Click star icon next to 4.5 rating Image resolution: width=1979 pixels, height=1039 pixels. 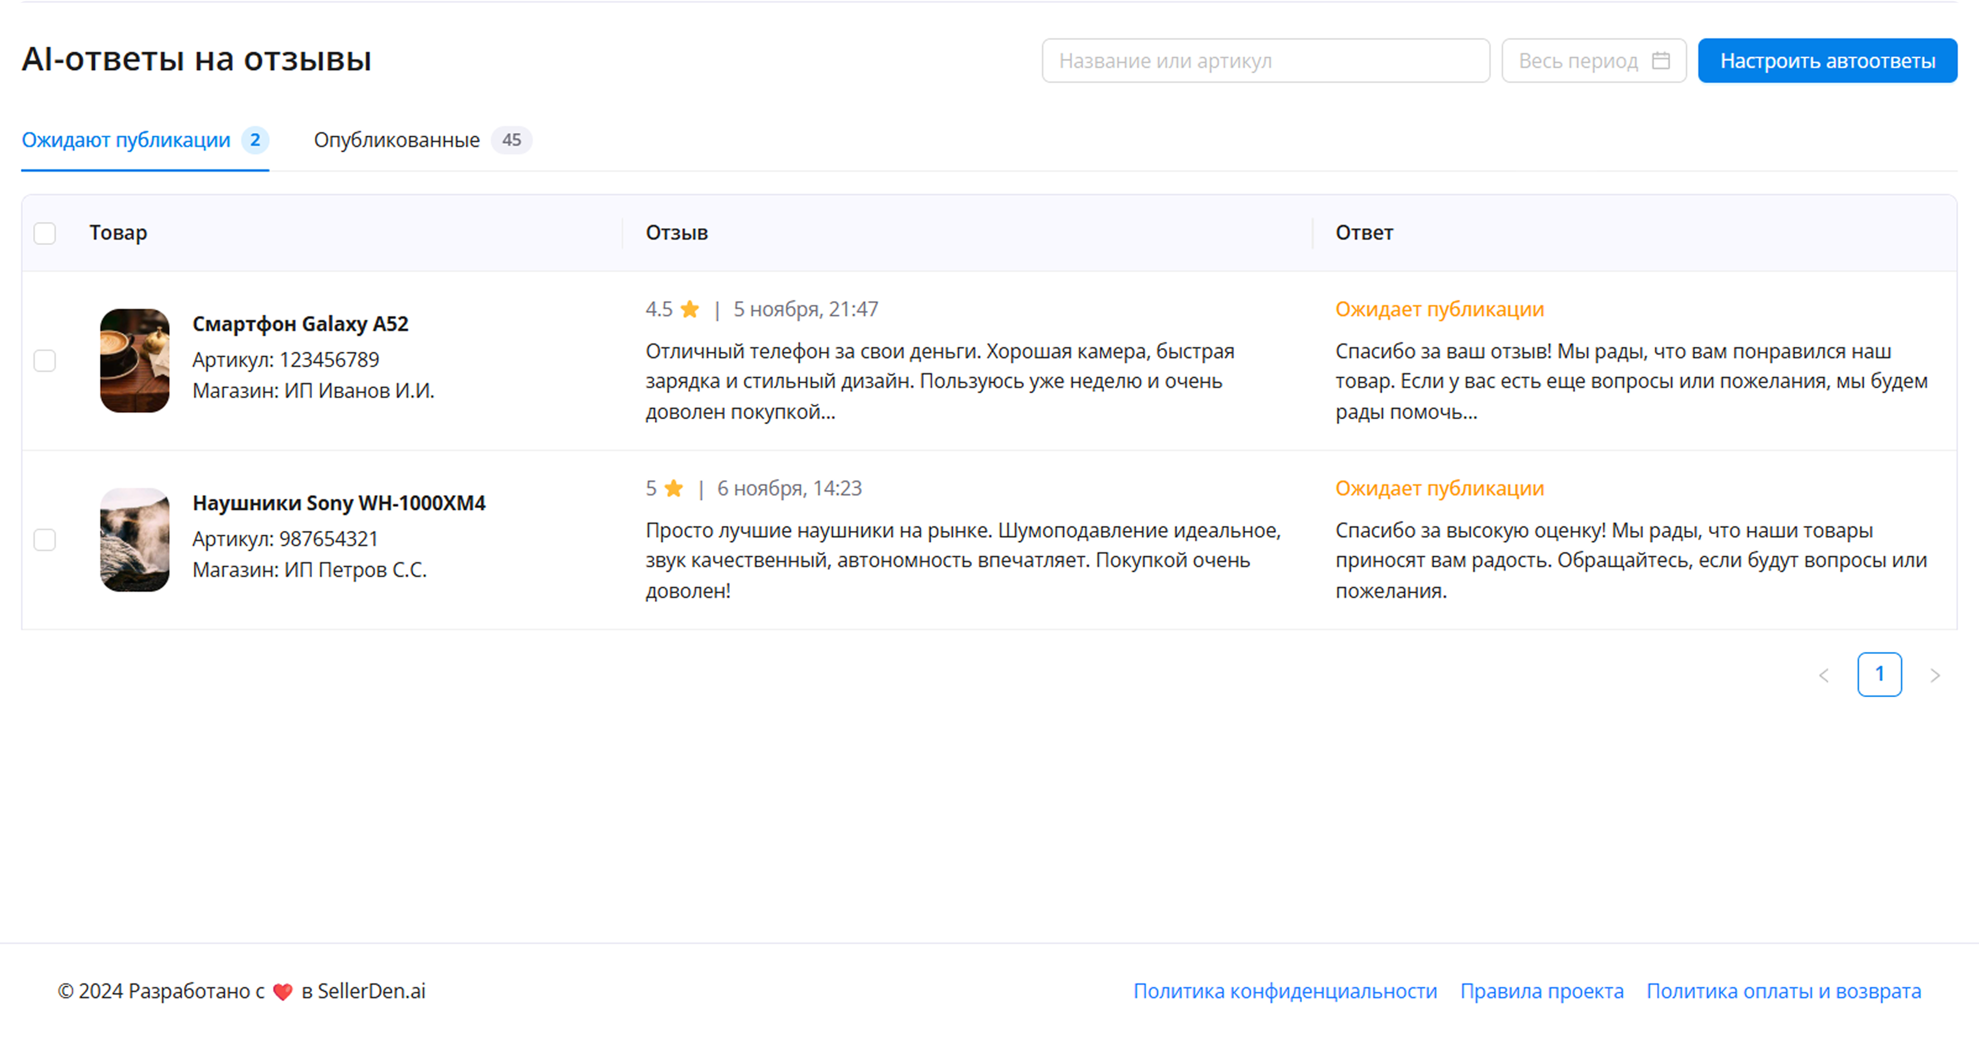click(x=690, y=310)
